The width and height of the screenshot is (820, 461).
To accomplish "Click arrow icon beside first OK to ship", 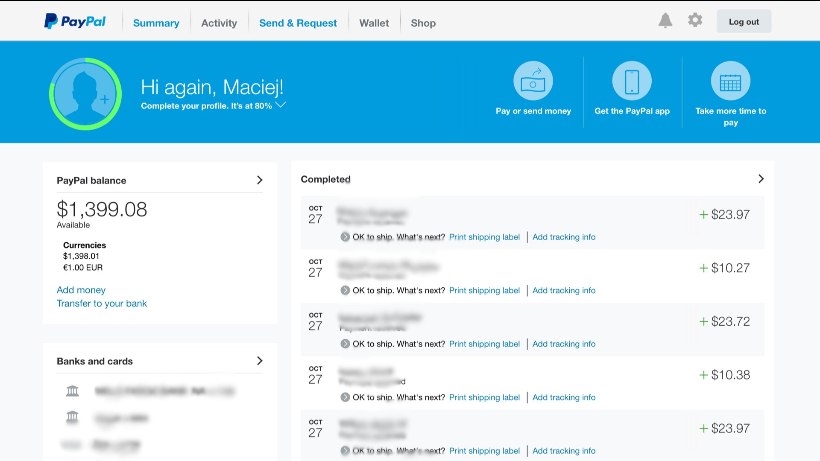I will 345,237.
